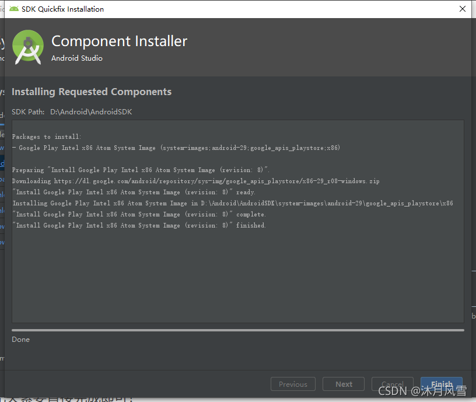Click the log line ending in 'finished.'
Viewport: 476px width, 402px height.
[139, 225]
